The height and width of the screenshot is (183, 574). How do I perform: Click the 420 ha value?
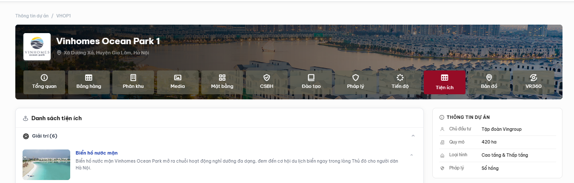(x=489, y=142)
